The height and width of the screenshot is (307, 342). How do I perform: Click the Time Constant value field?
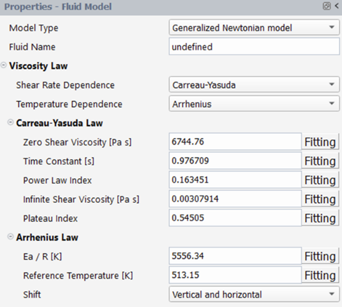[x=235, y=161]
